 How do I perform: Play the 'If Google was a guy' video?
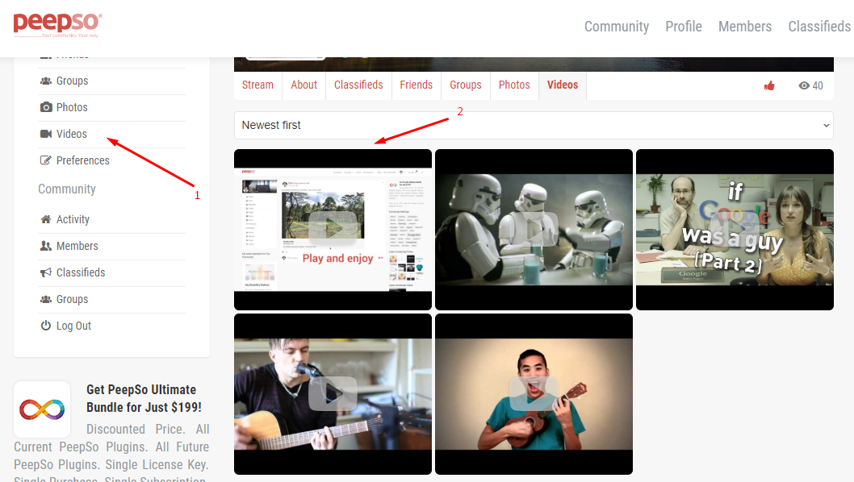[x=735, y=230]
